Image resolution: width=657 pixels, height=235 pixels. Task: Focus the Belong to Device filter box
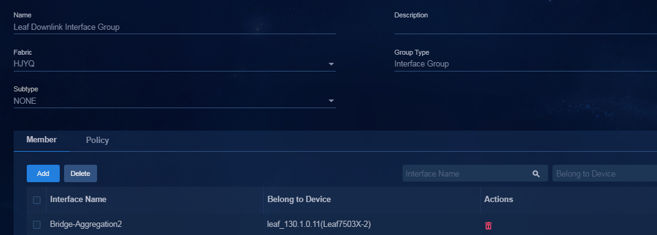coord(605,174)
